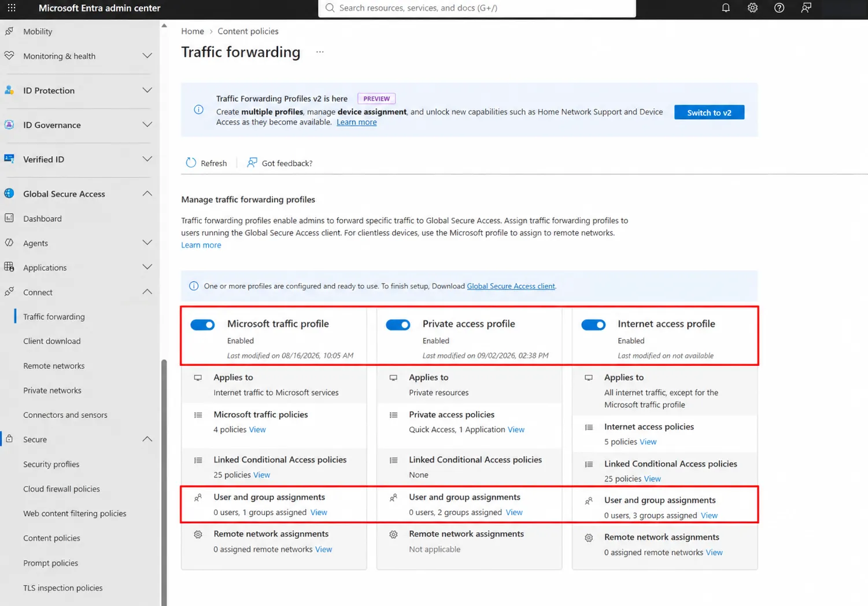
Task: Expand the Monitoring & health section chevron
Action: [x=147, y=56]
